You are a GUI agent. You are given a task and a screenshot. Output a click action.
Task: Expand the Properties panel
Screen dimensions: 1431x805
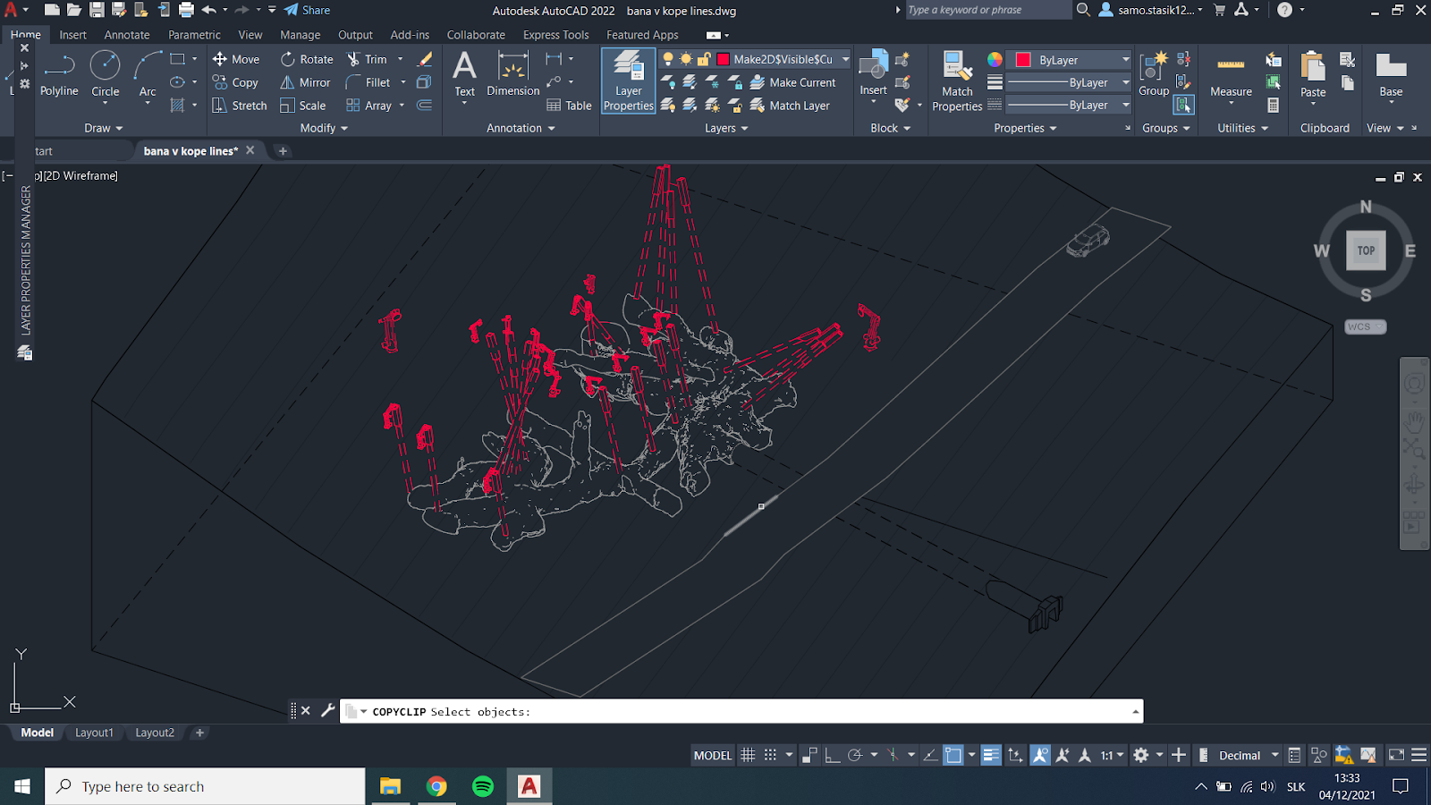(x=1025, y=128)
